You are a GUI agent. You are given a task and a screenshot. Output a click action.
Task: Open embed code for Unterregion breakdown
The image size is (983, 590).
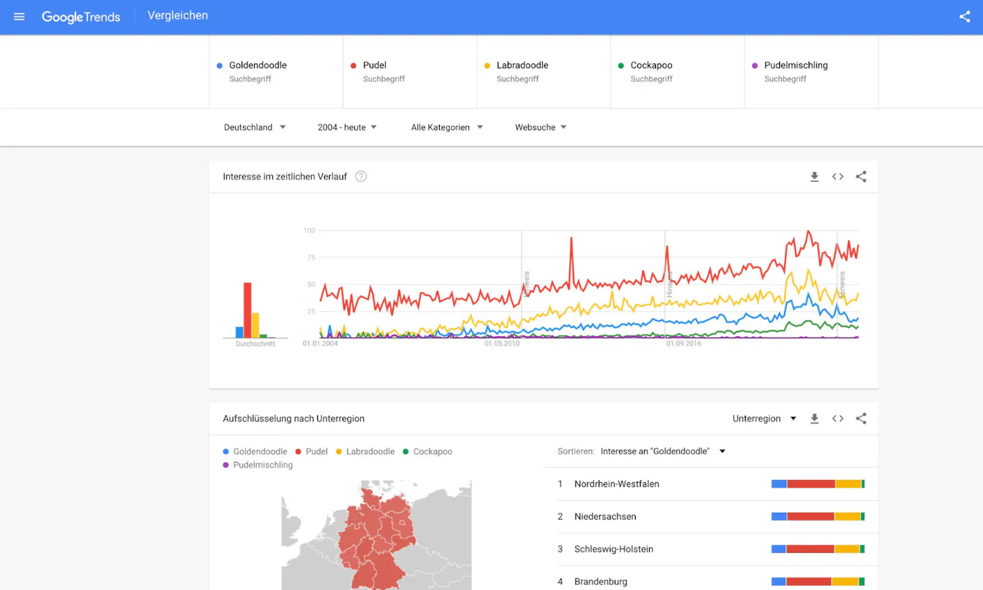[x=837, y=418]
